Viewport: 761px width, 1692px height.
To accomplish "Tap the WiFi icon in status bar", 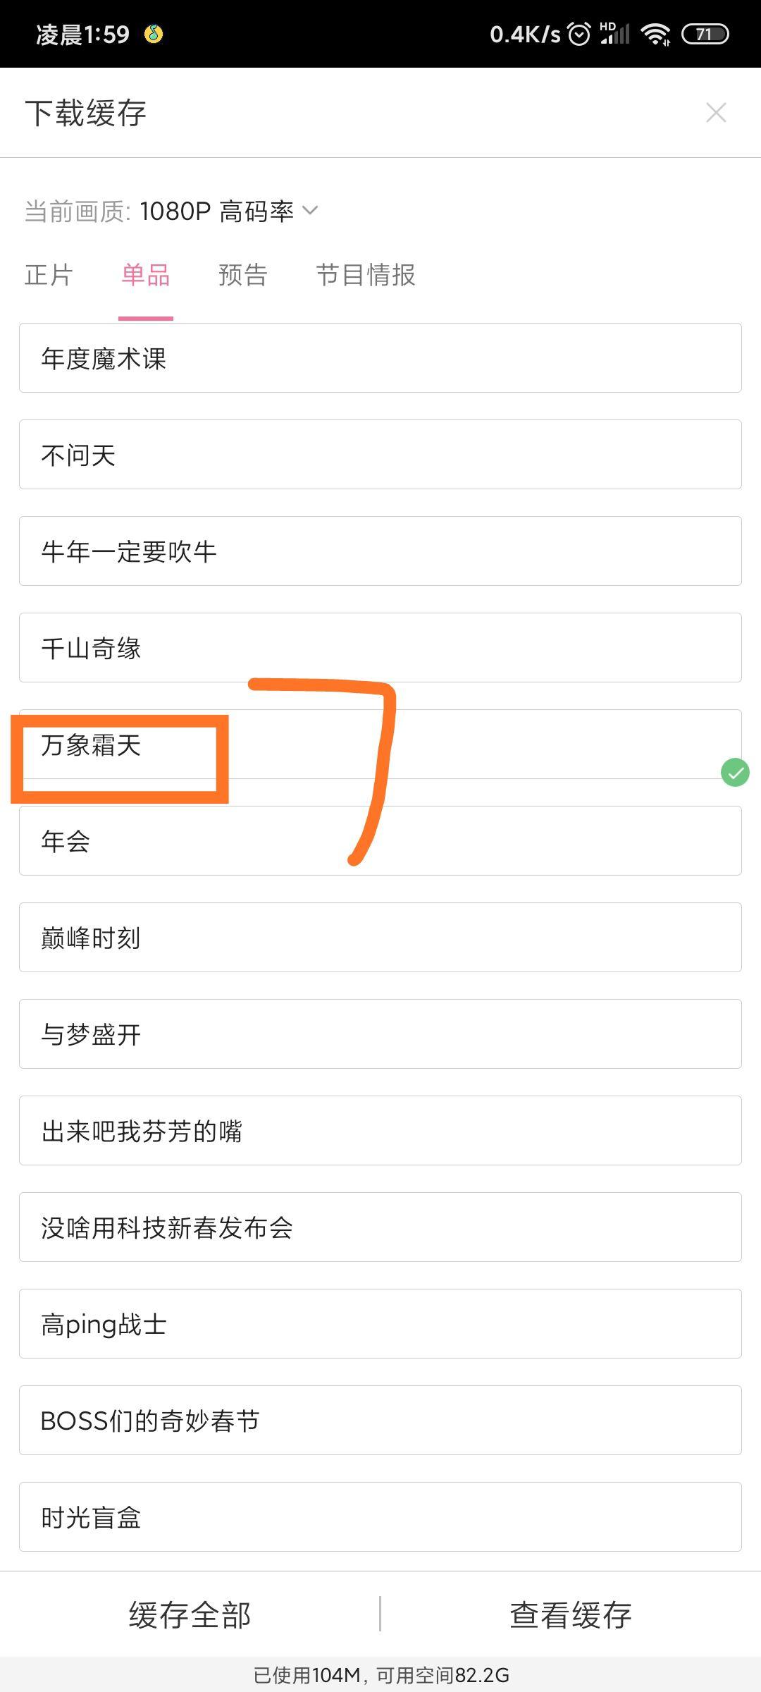I will [x=656, y=34].
